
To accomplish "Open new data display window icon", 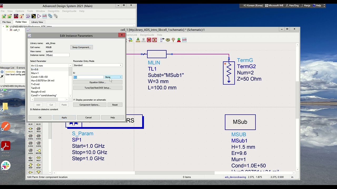I will pyautogui.click(x=45, y=16).
